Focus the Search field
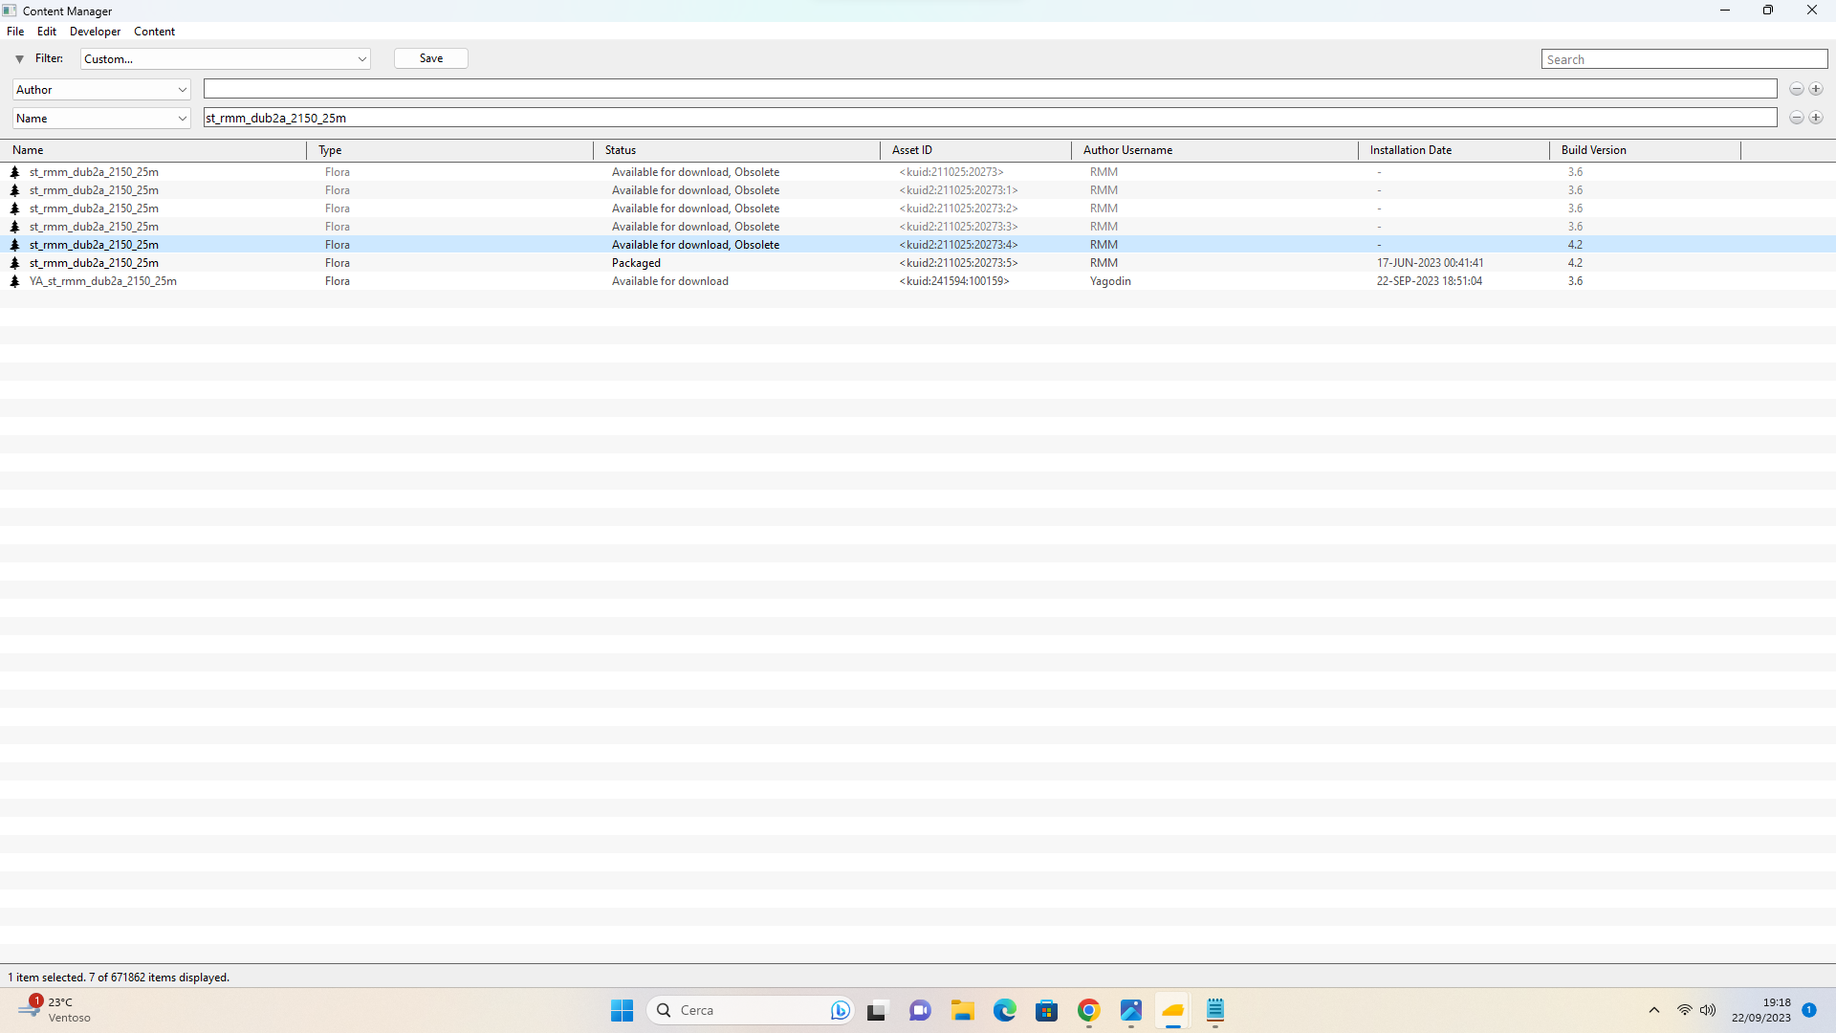Screen dimensions: 1836x1033 click(x=1684, y=59)
